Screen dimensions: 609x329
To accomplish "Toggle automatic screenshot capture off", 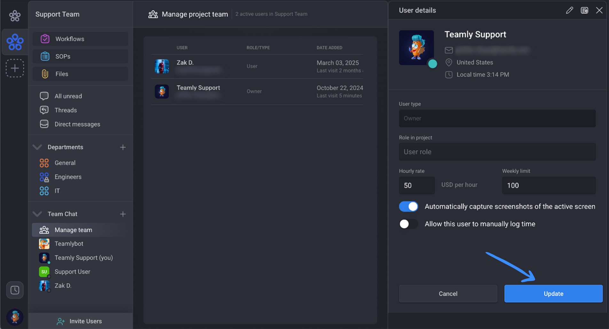I will (408, 207).
